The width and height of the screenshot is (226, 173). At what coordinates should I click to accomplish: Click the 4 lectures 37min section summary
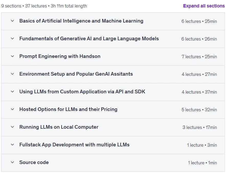199,92
